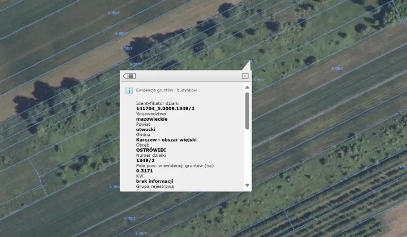
Task: Click the popup scrollbar up arrow
Action: (247, 87)
